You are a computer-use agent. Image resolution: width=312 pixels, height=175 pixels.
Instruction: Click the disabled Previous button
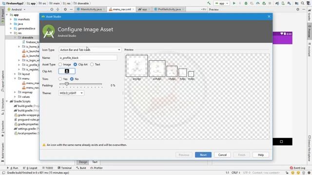coord(184,155)
